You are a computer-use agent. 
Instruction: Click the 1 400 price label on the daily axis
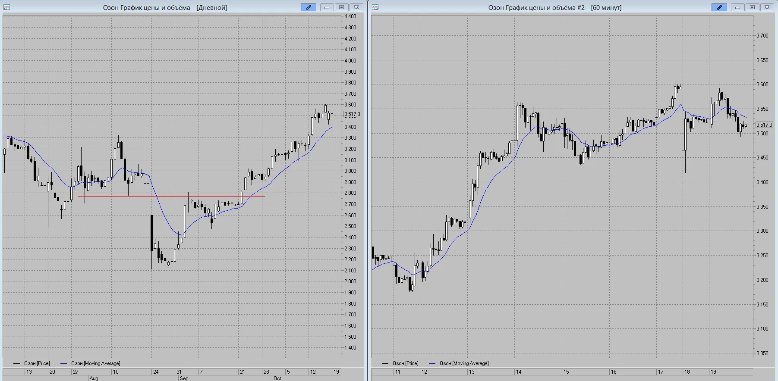point(350,348)
